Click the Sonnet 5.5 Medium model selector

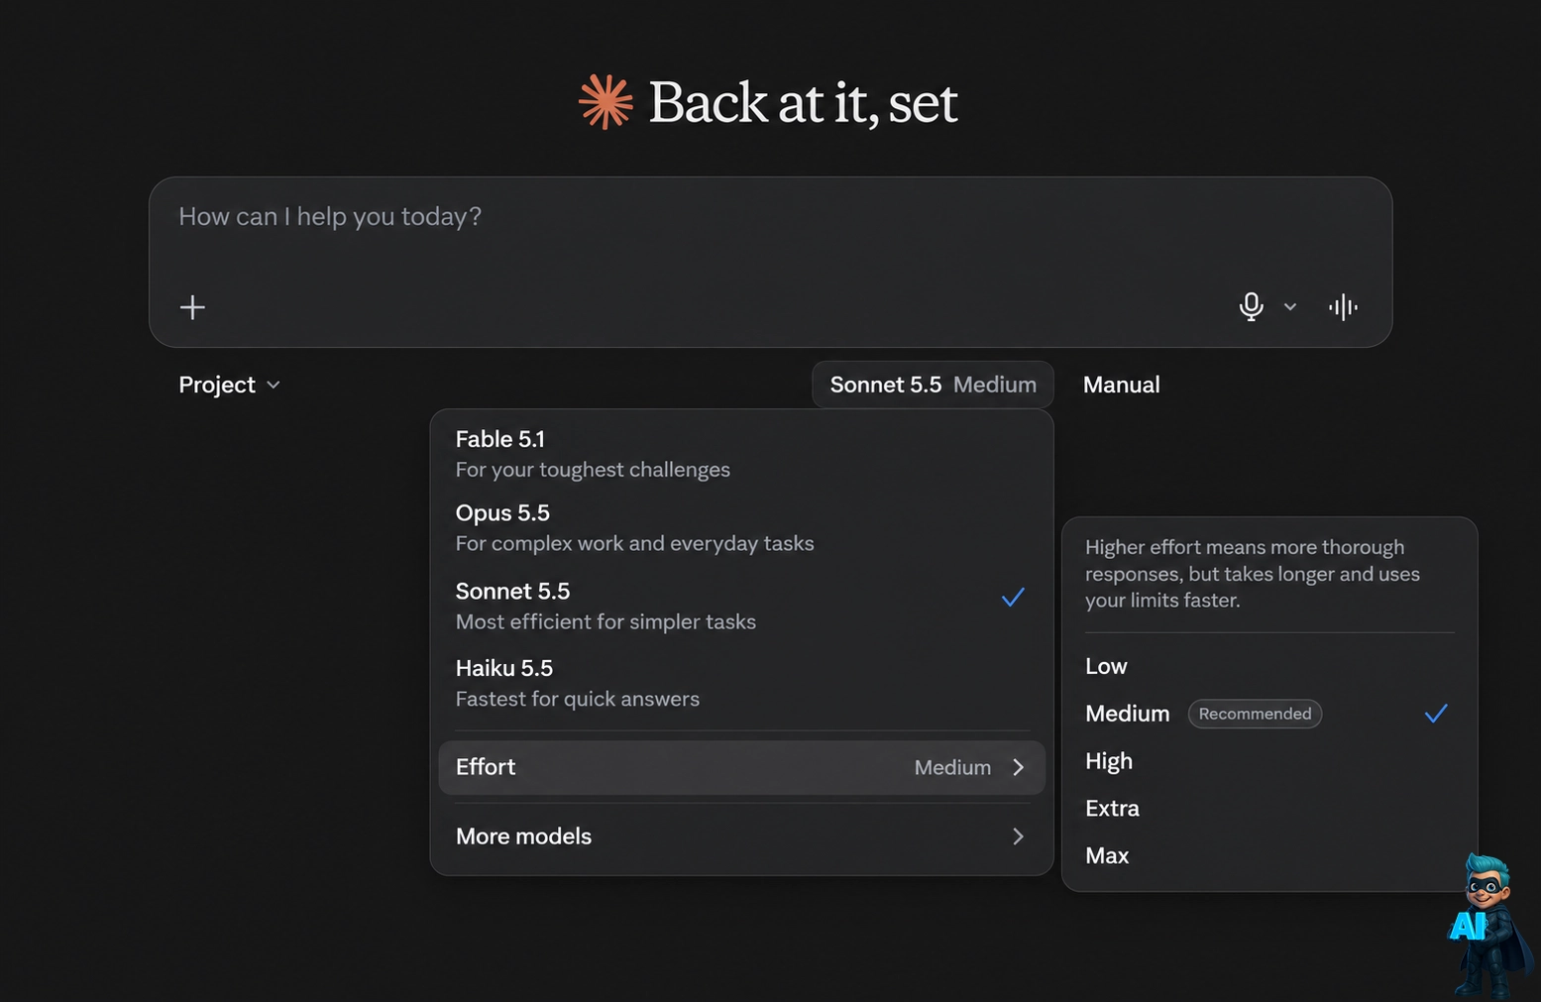tap(933, 385)
